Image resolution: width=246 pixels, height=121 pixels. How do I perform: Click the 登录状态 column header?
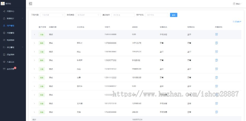(x=191, y=27)
